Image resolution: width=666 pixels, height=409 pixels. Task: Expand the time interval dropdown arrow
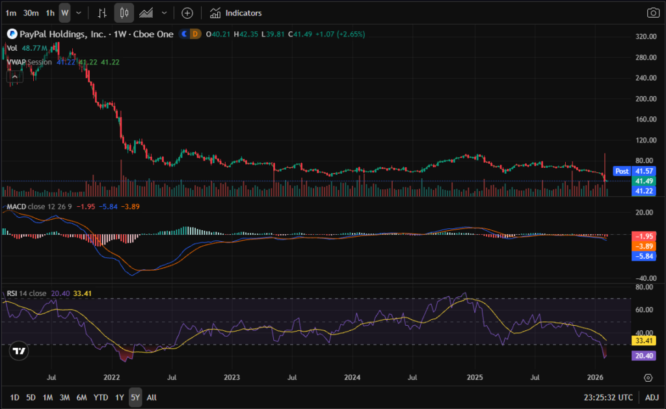(x=79, y=13)
